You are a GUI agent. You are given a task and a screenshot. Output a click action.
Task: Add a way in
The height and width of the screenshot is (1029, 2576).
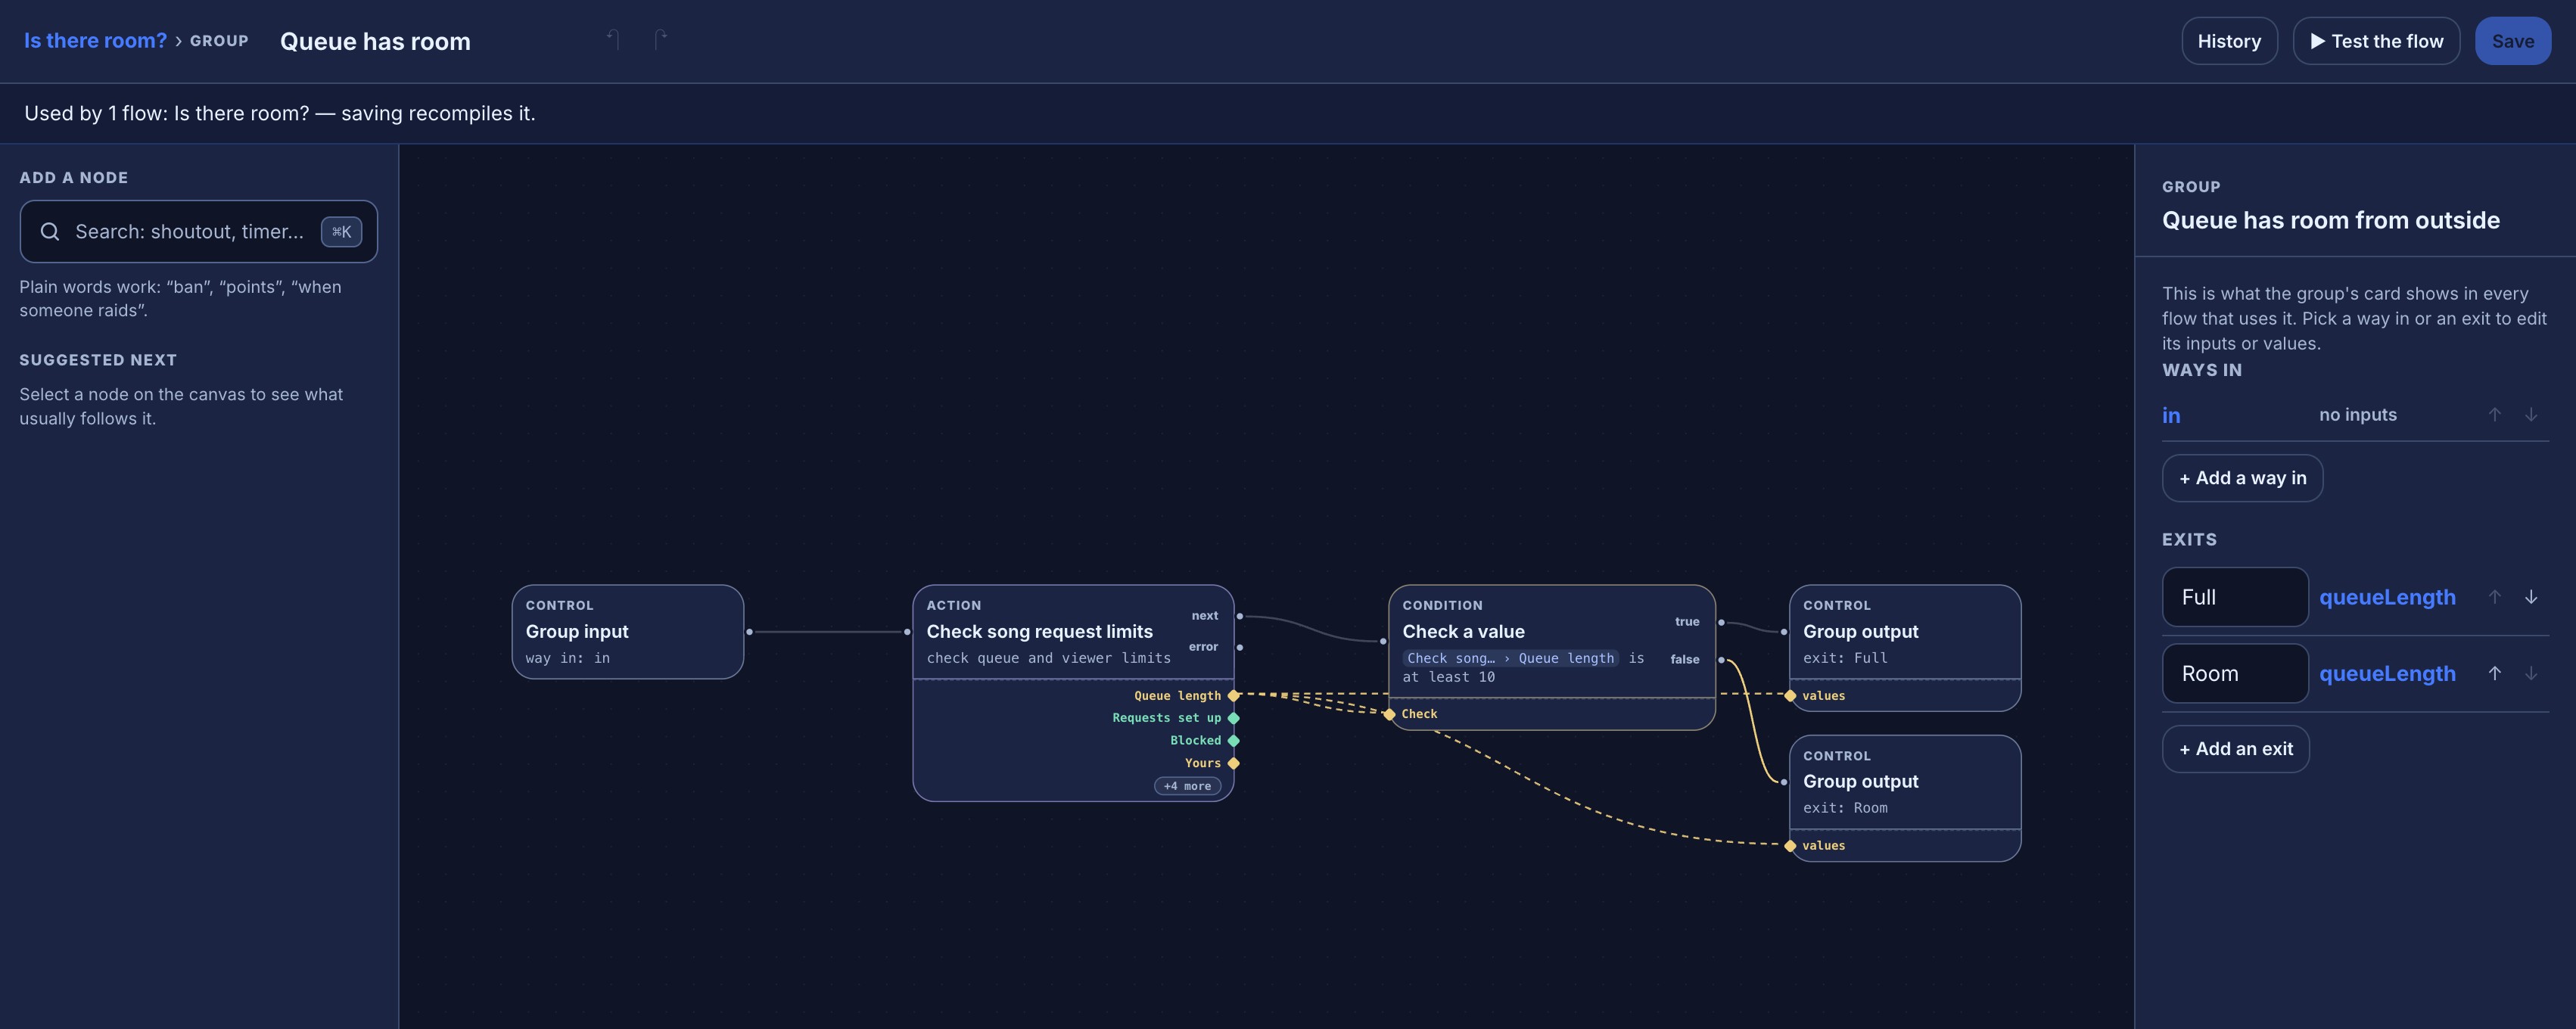pyautogui.click(x=2242, y=478)
